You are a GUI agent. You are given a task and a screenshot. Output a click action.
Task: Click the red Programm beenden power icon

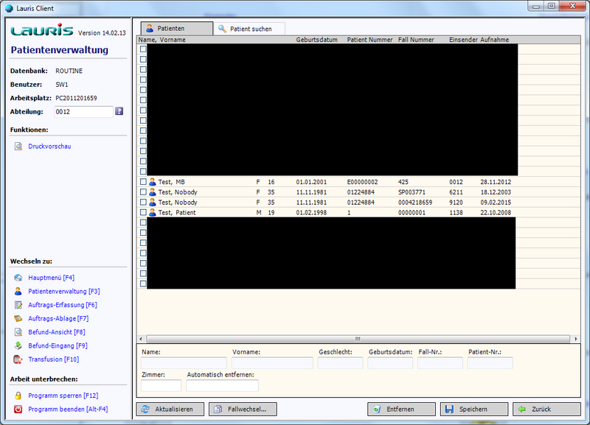(18, 409)
